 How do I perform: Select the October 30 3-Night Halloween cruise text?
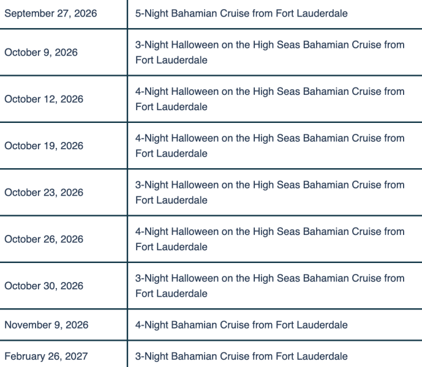pyautogui.click(x=269, y=286)
